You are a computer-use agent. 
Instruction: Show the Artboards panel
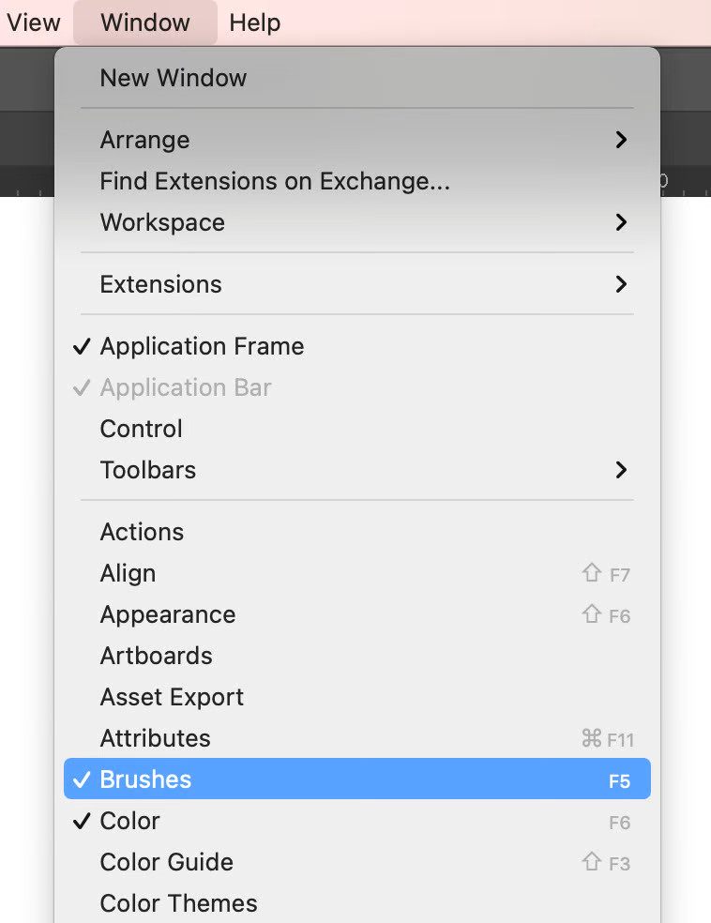(x=157, y=656)
